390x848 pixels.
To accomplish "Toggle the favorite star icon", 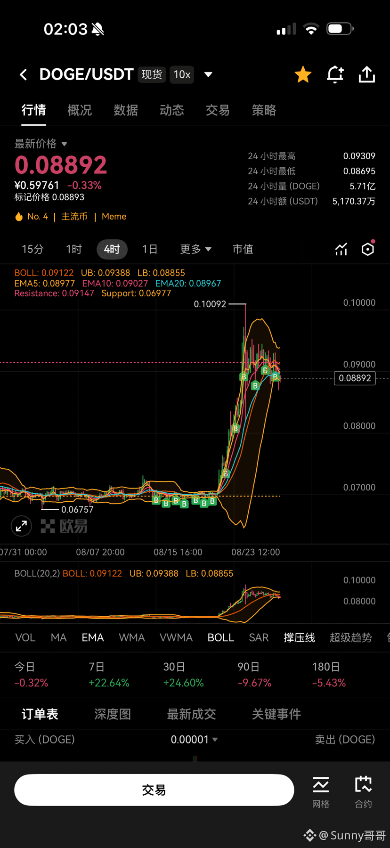I will [x=303, y=74].
